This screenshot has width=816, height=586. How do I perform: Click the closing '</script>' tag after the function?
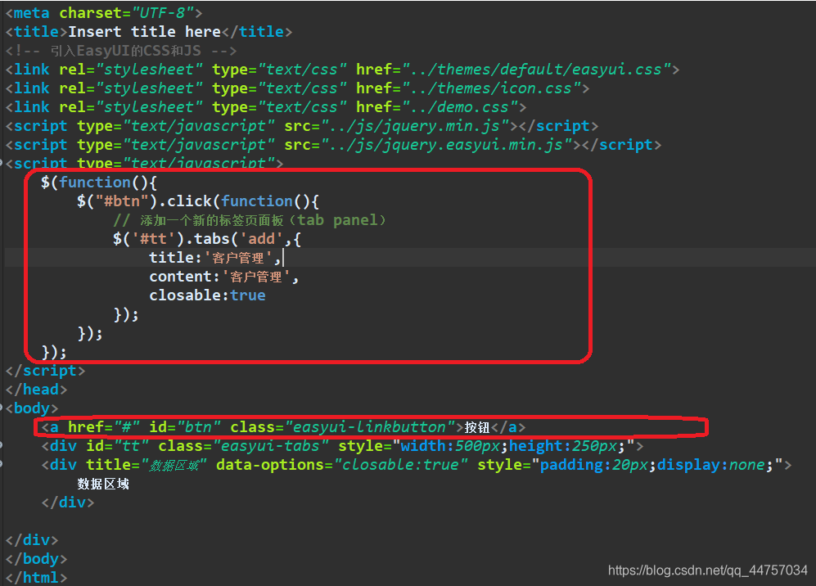(45, 371)
